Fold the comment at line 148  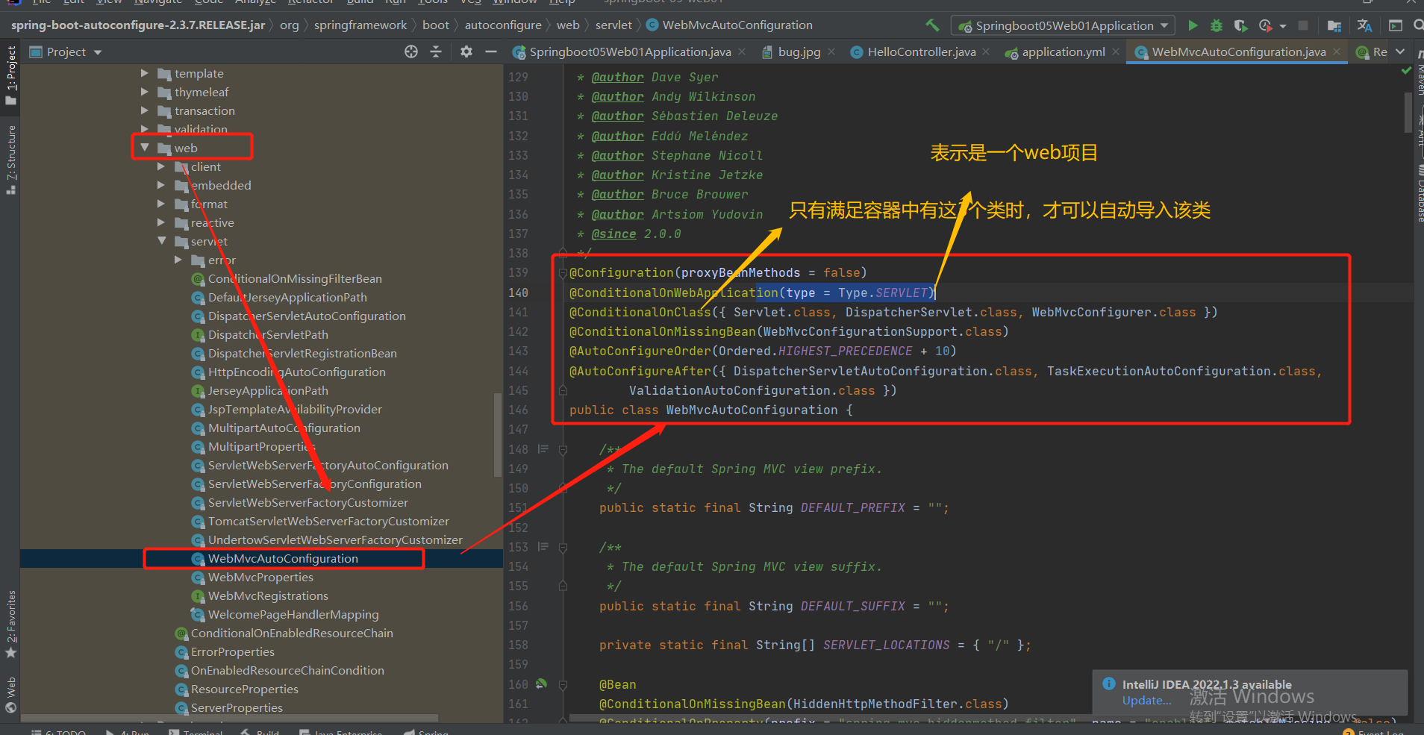[x=563, y=449]
